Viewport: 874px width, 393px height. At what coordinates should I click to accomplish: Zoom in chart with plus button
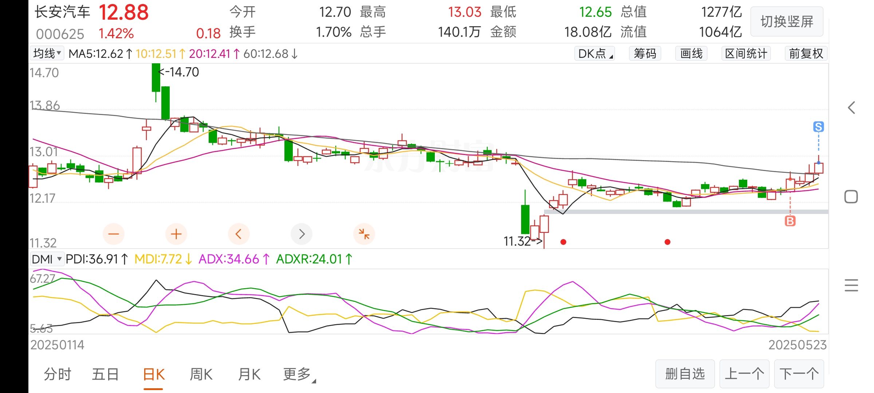[176, 234]
